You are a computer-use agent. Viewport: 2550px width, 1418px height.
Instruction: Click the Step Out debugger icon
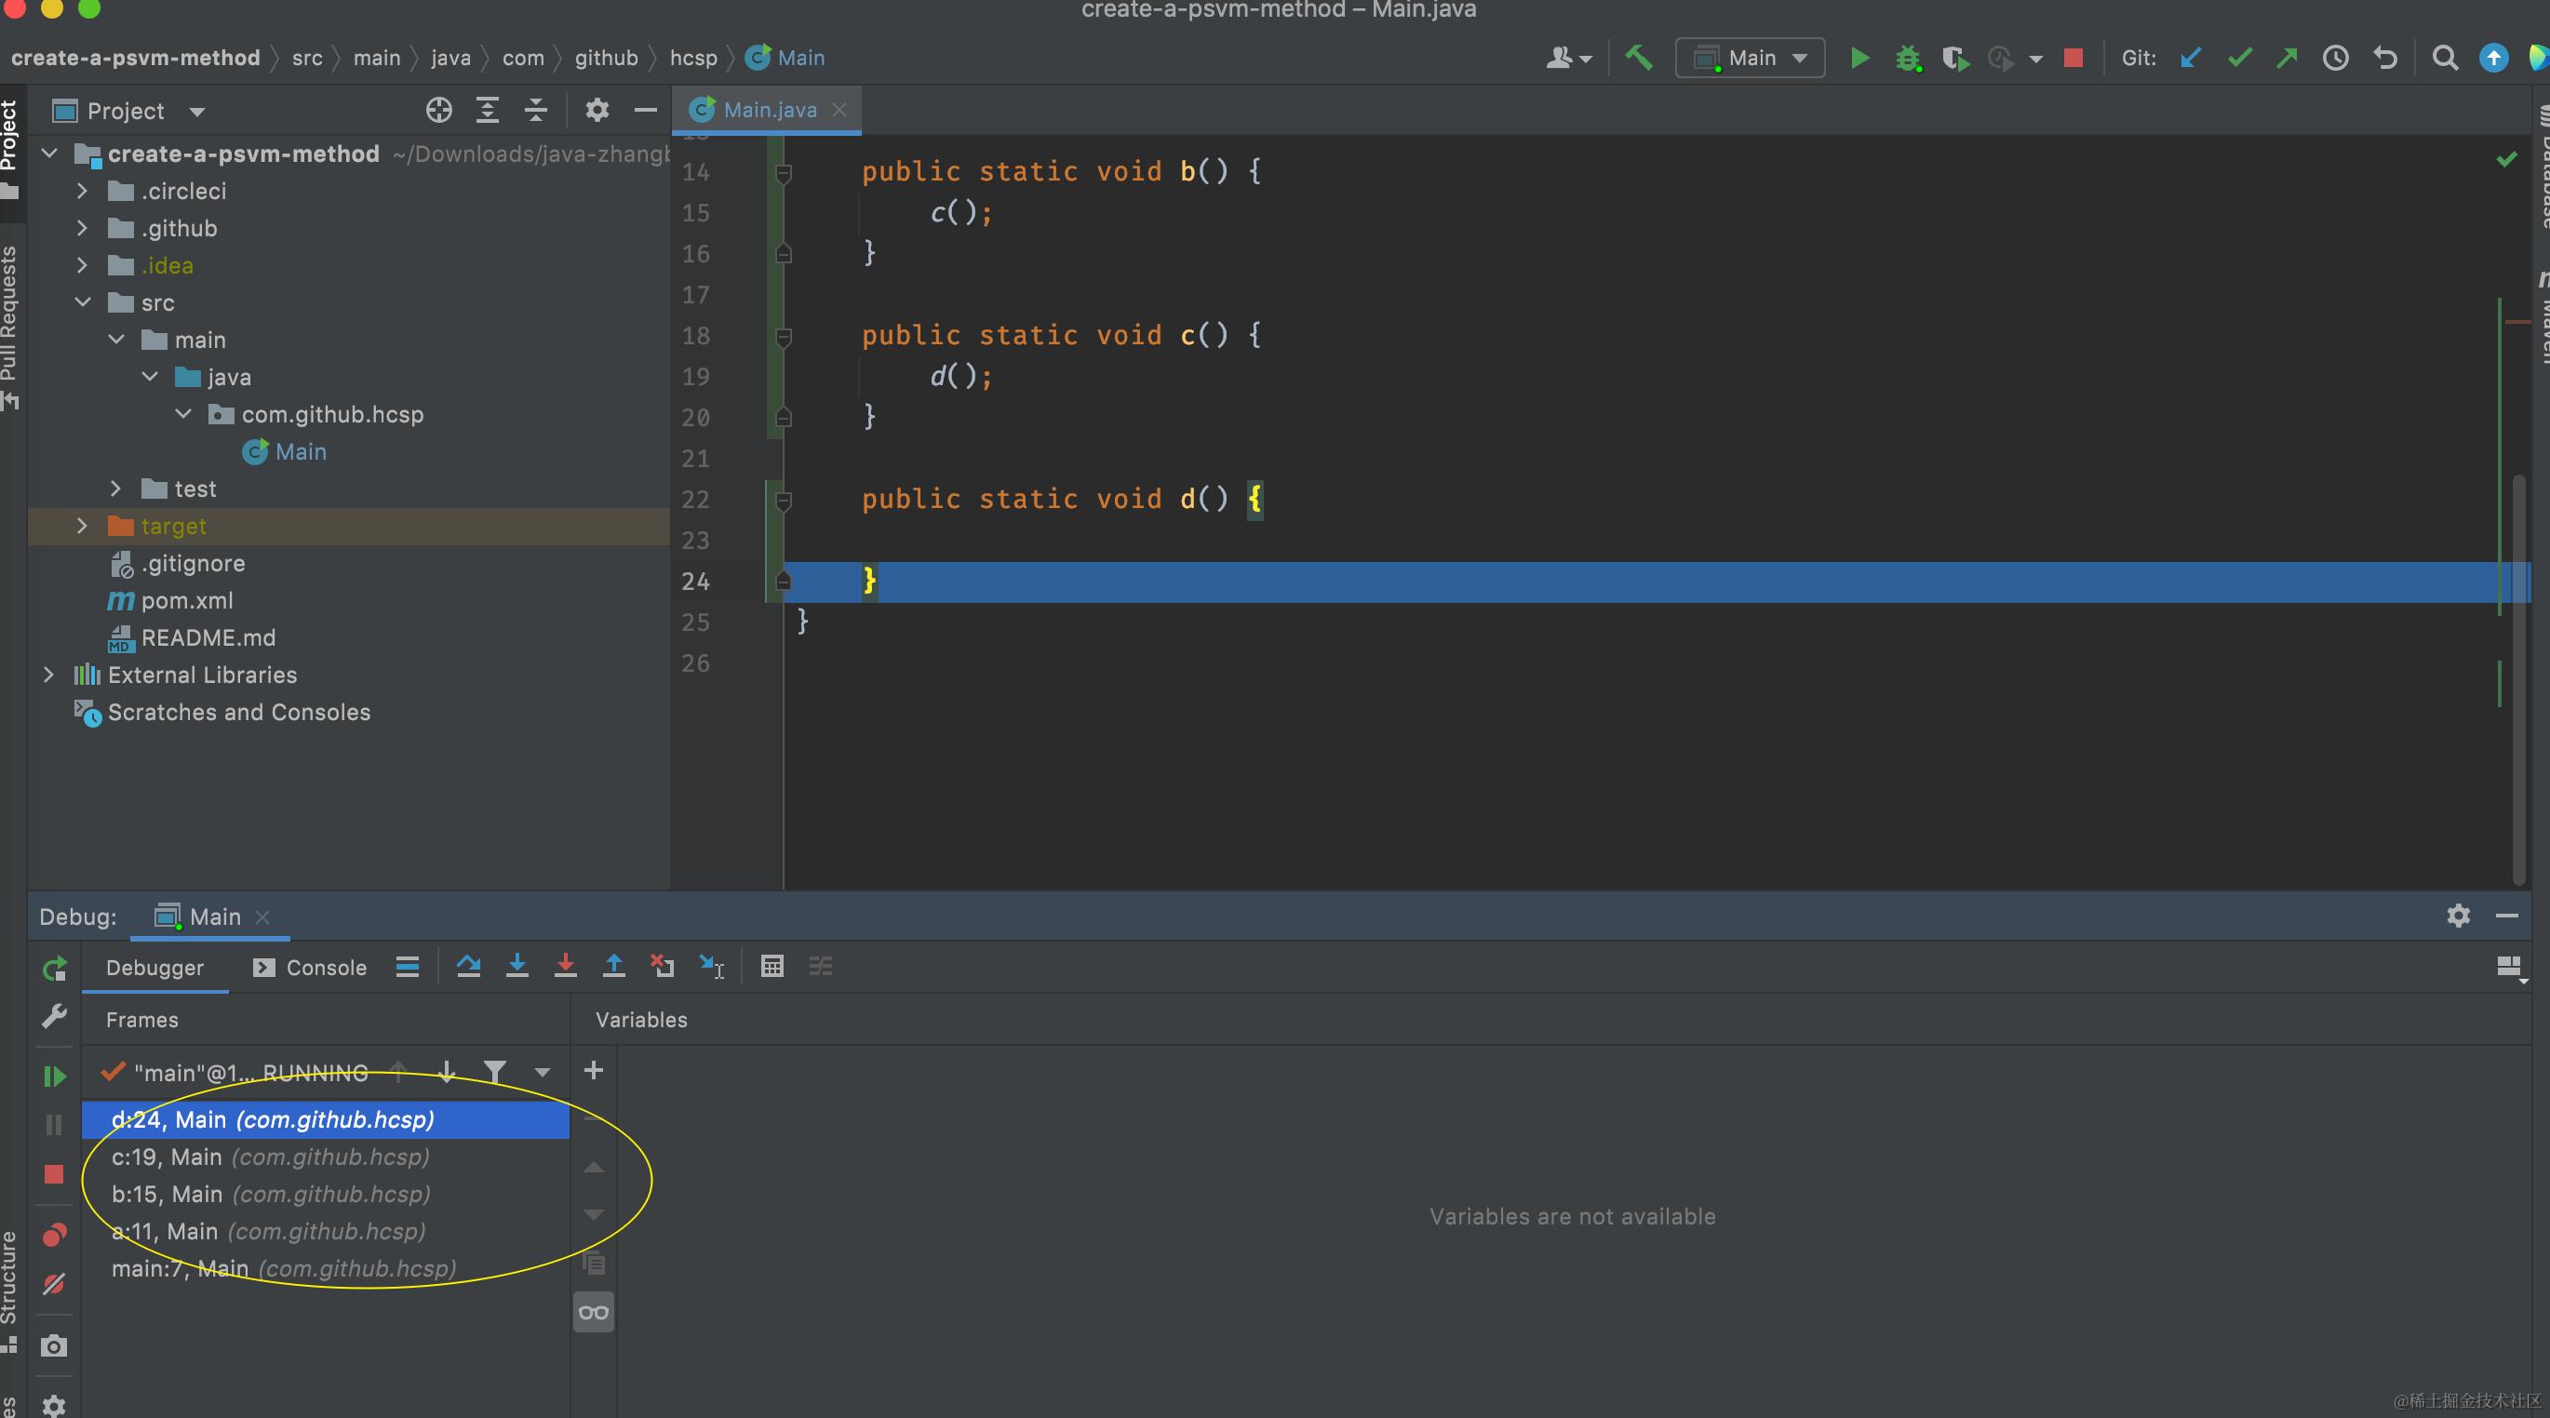[x=613, y=966]
